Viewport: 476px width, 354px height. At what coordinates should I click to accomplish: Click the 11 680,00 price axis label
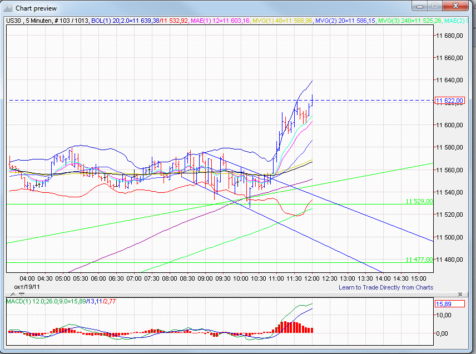[449, 36]
